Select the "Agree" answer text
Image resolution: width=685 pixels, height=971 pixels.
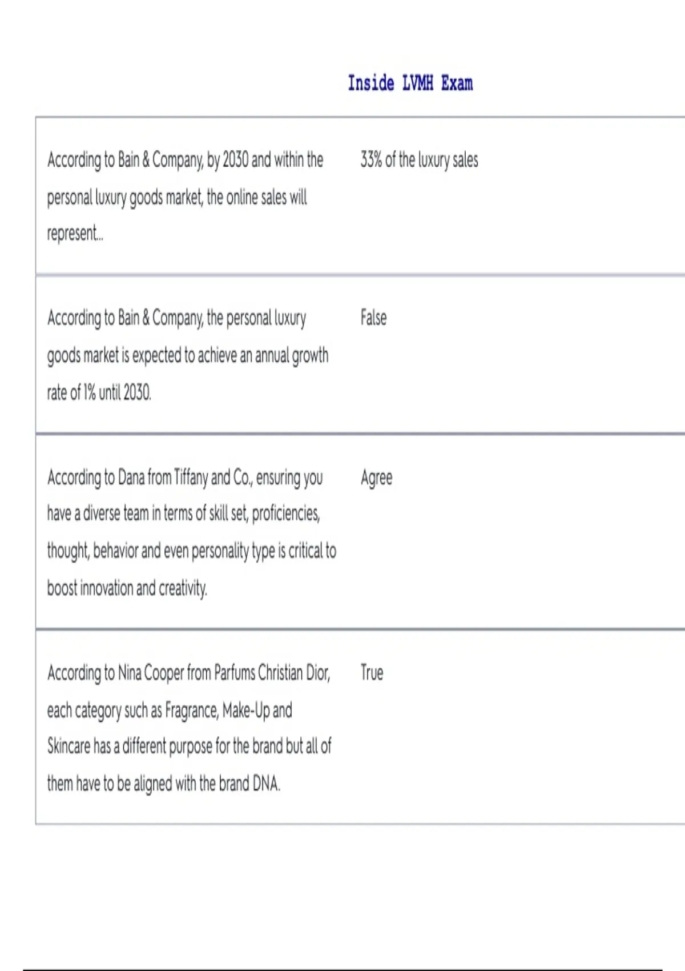pyautogui.click(x=376, y=478)
